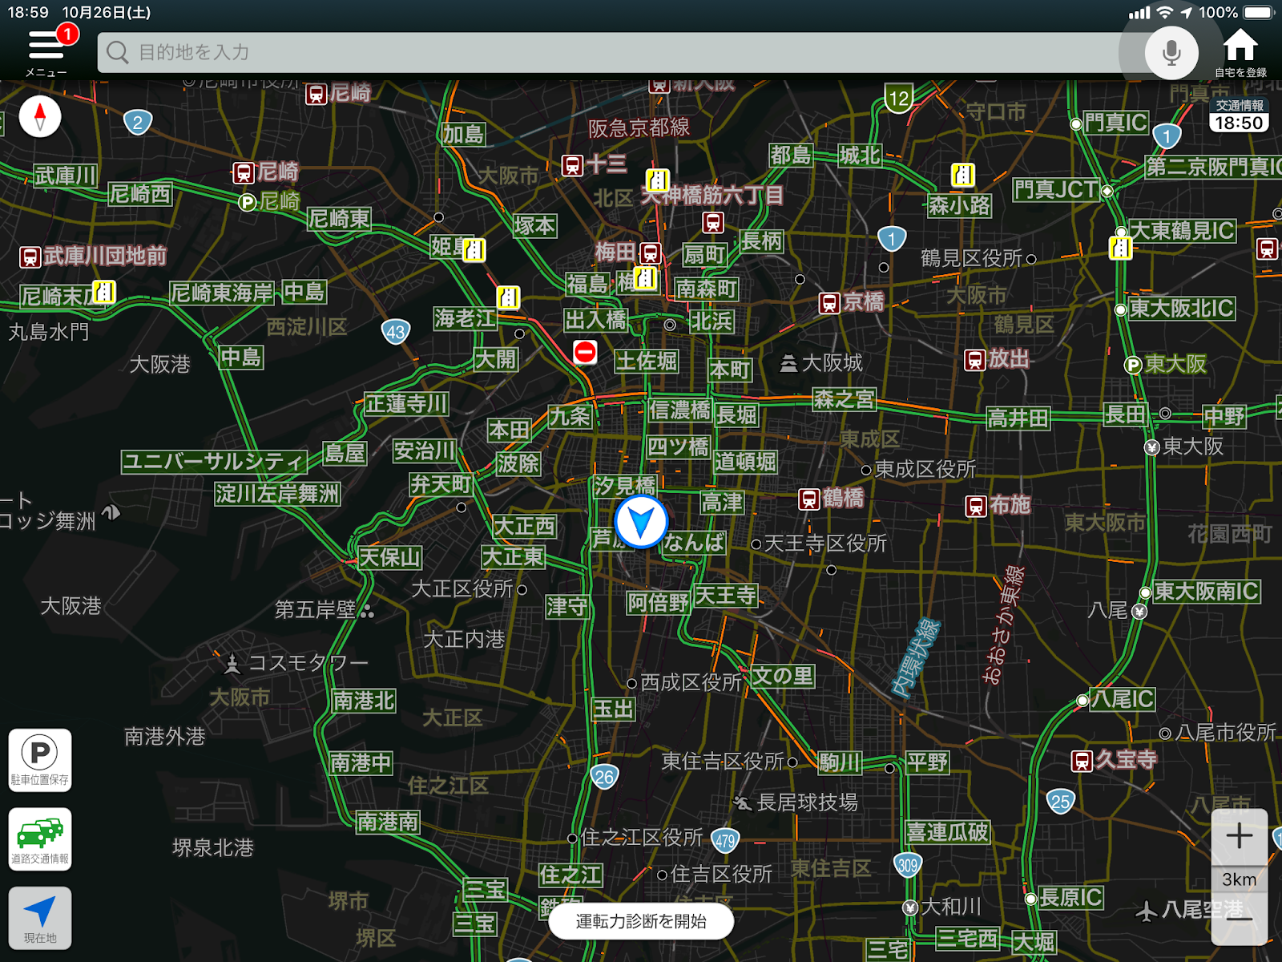Tap the 長居球技場 stadium label
The height and width of the screenshot is (962, 1282).
(808, 802)
